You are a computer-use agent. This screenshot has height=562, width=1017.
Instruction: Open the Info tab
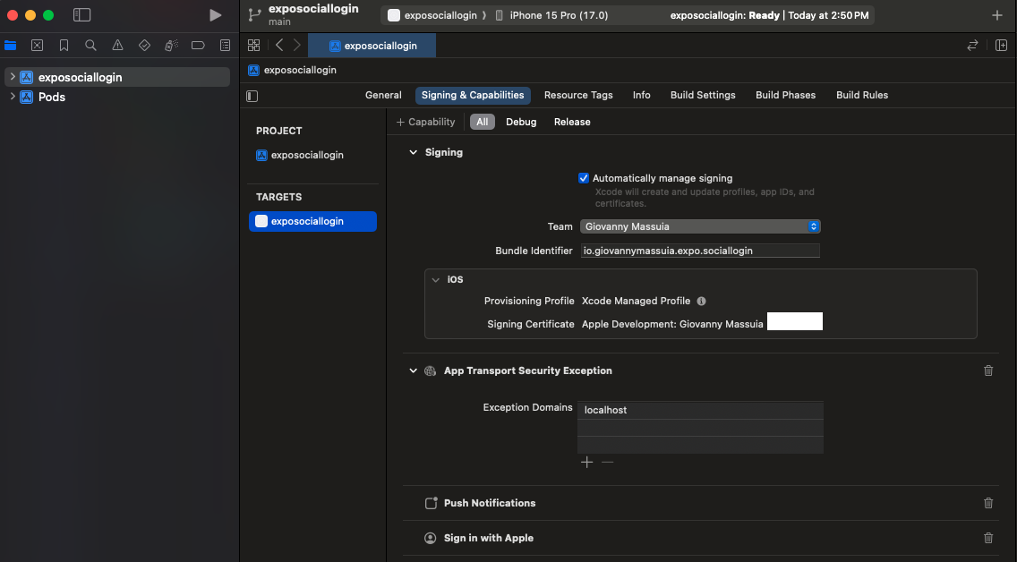click(x=642, y=95)
